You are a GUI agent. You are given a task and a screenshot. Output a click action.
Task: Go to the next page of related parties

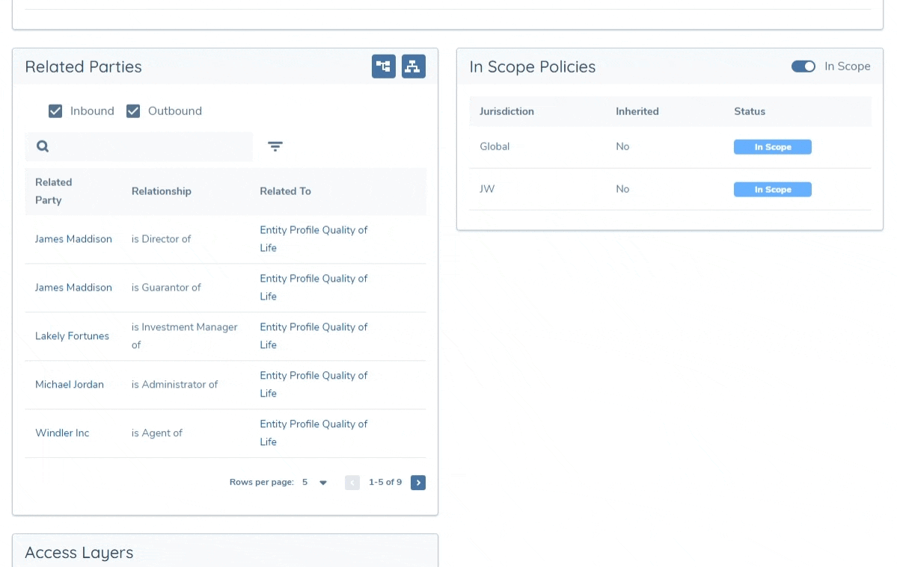point(418,483)
